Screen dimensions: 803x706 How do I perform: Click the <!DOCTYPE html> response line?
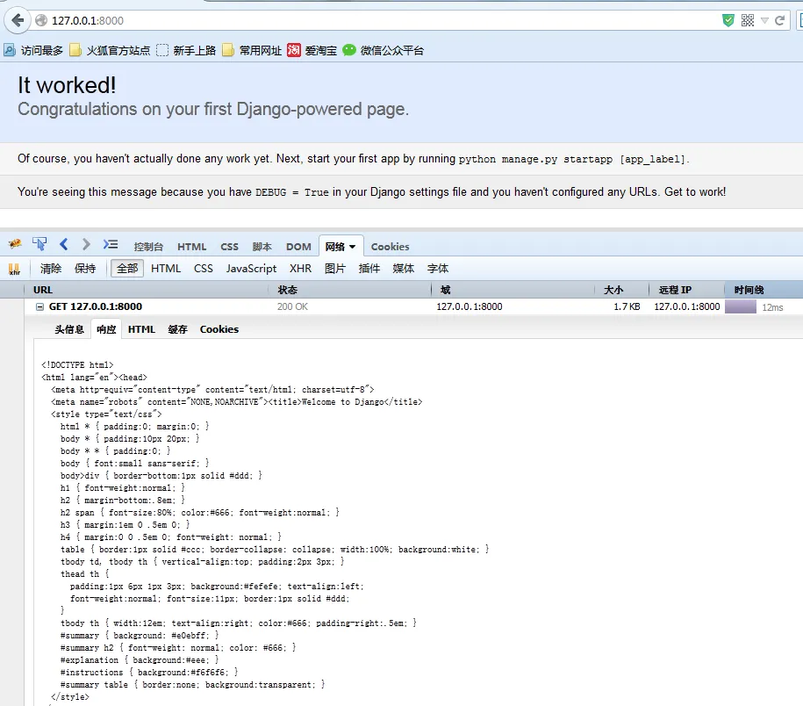click(x=77, y=364)
